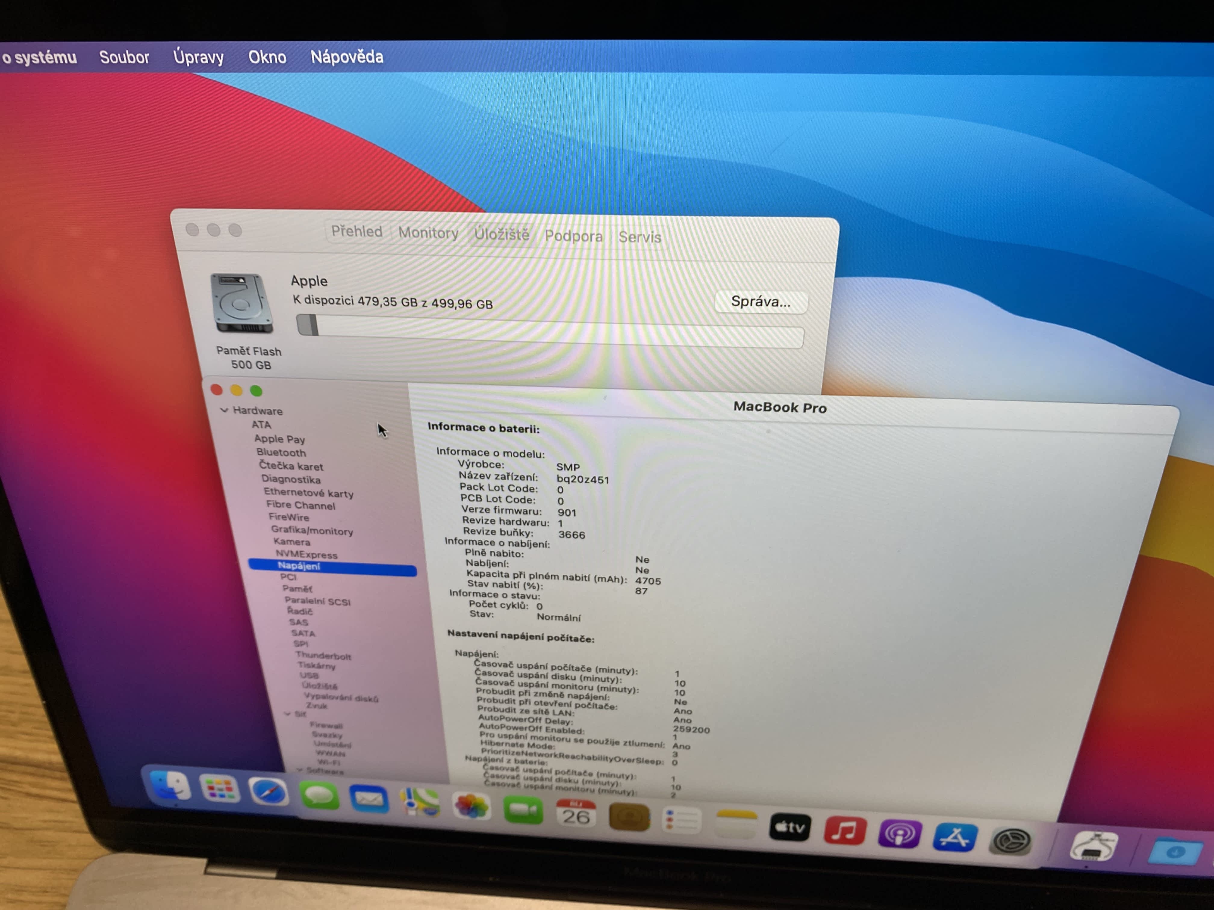Click the System Information chip icon

[x=1093, y=846]
